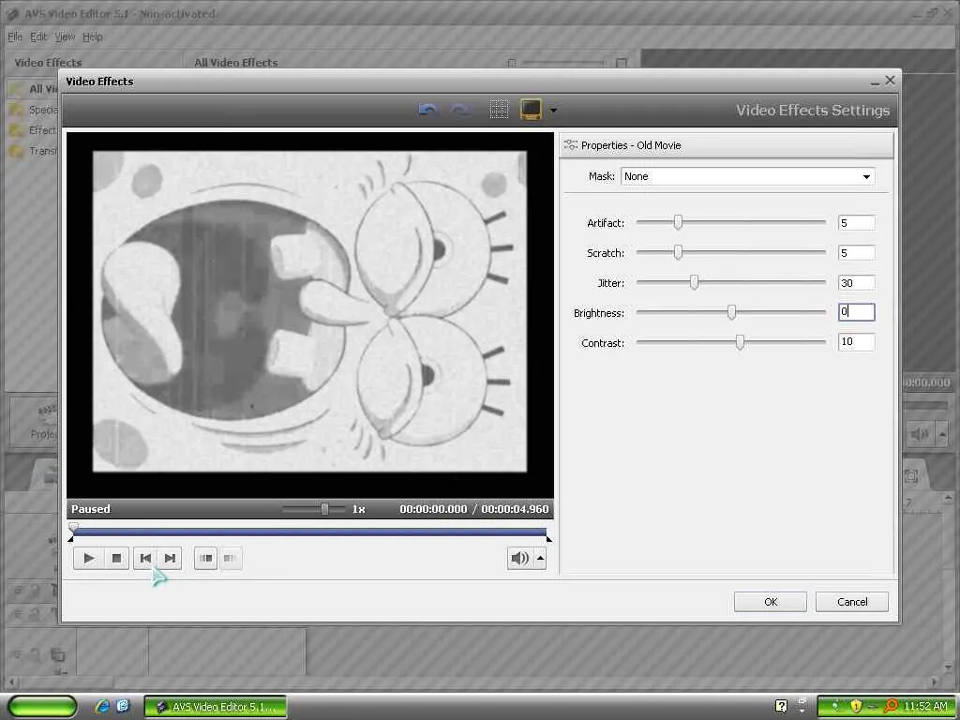Click the Brightness value field
The image size is (960, 720).
856,312
